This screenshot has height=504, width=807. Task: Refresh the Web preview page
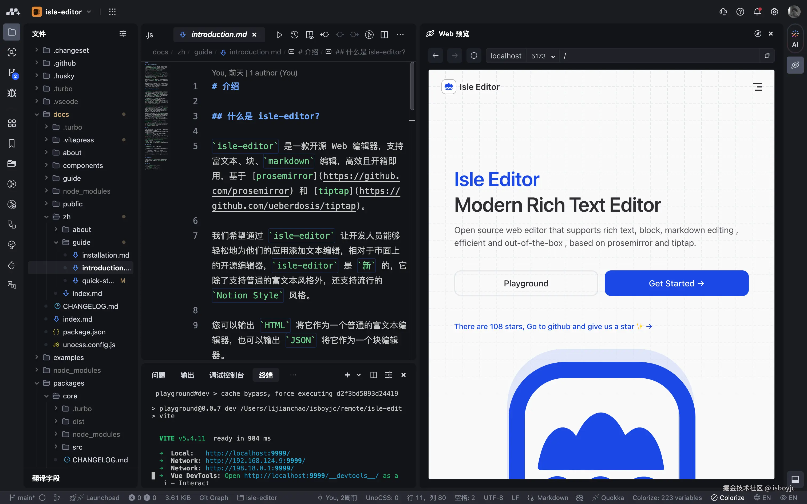pos(474,56)
